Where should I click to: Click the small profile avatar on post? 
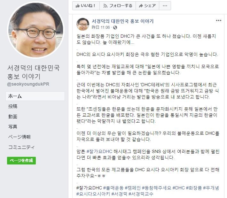coord(83,24)
